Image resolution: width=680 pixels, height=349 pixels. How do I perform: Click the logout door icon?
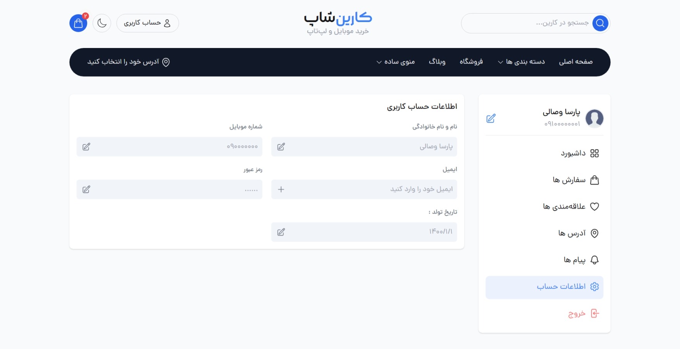click(x=594, y=313)
